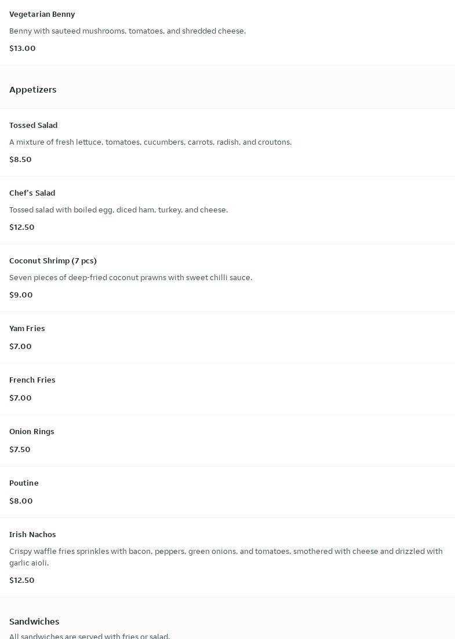Screen dimensions: 455x639
Task: Open the Poutine menu item
Action: (24, 483)
